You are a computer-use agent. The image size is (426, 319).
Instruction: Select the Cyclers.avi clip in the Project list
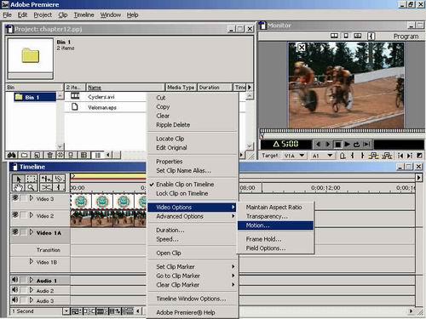101,97
